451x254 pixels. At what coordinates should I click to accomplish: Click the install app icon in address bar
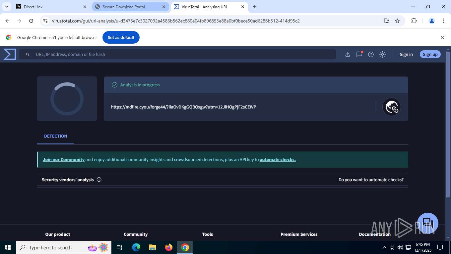point(386,21)
